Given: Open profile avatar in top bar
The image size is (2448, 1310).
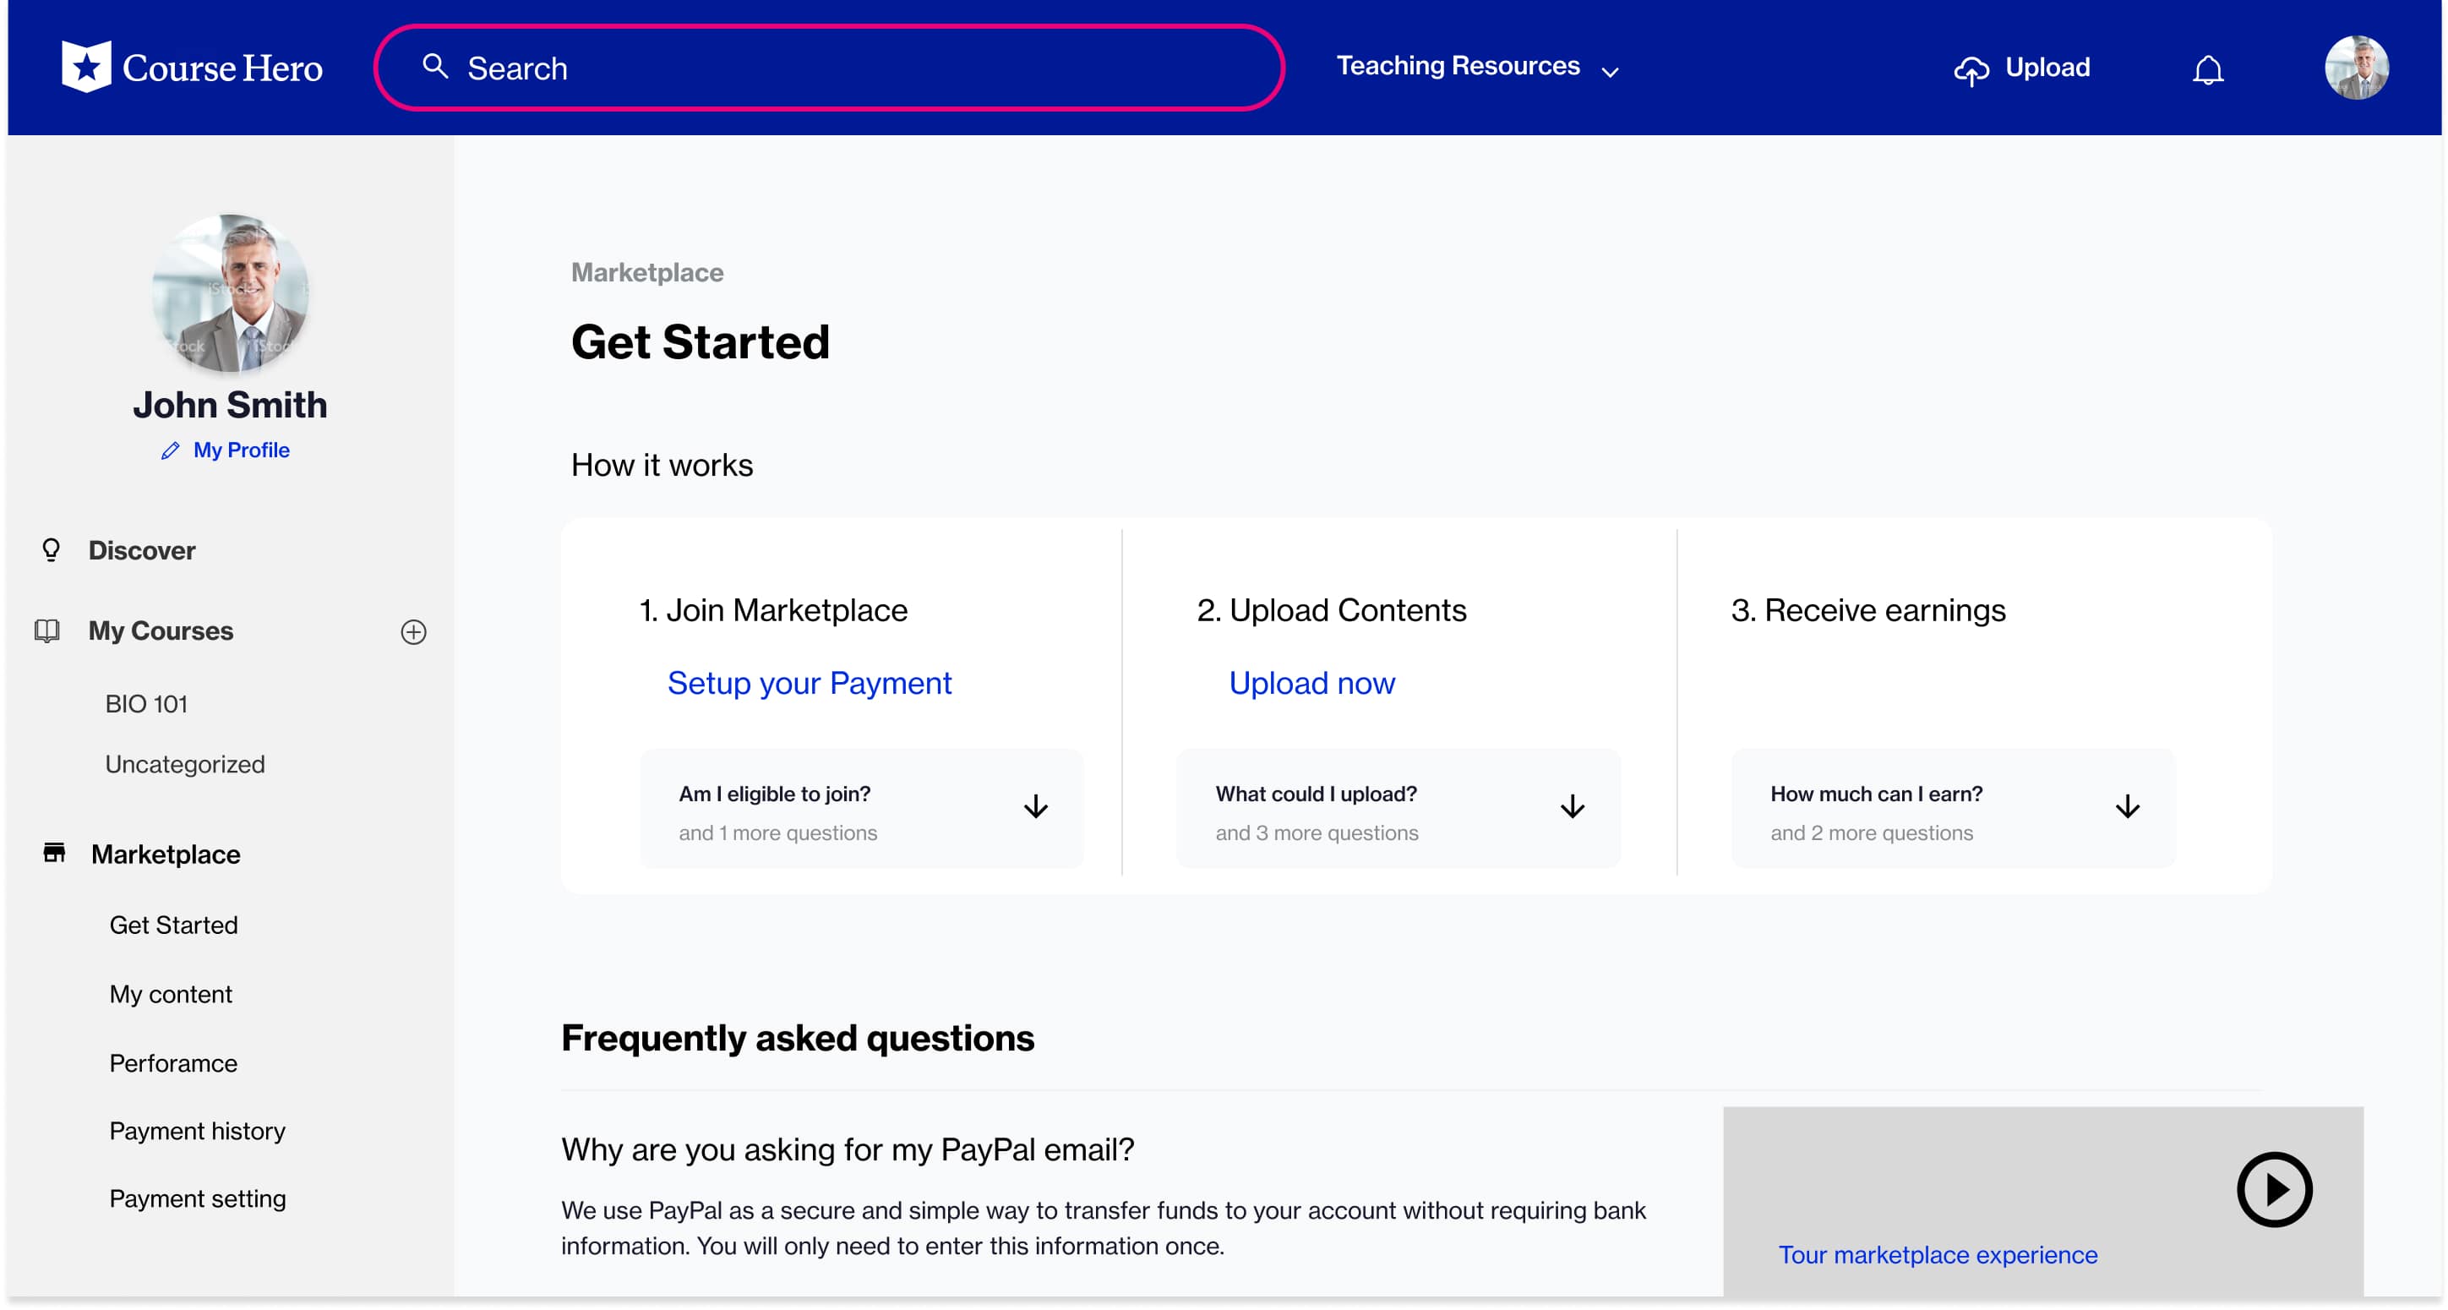Looking at the screenshot, I should point(2356,68).
